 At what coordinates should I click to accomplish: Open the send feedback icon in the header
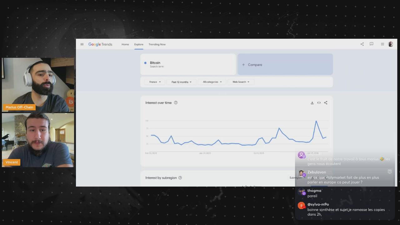point(372,44)
